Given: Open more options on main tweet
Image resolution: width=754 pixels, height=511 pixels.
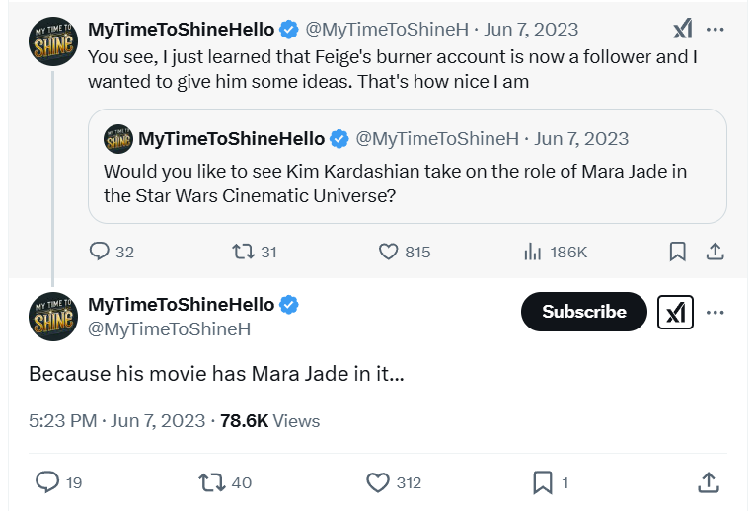Looking at the screenshot, I should (x=716, y=312).
